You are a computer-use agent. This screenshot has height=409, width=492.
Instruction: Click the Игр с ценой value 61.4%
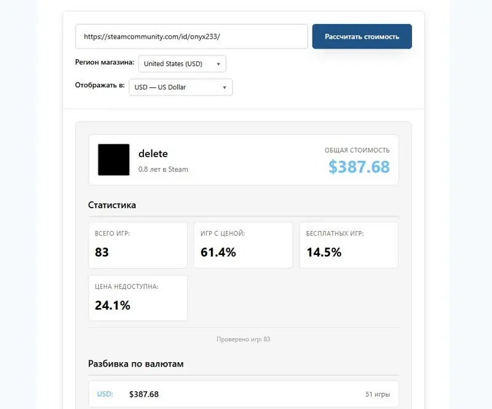tap(218, 252)
